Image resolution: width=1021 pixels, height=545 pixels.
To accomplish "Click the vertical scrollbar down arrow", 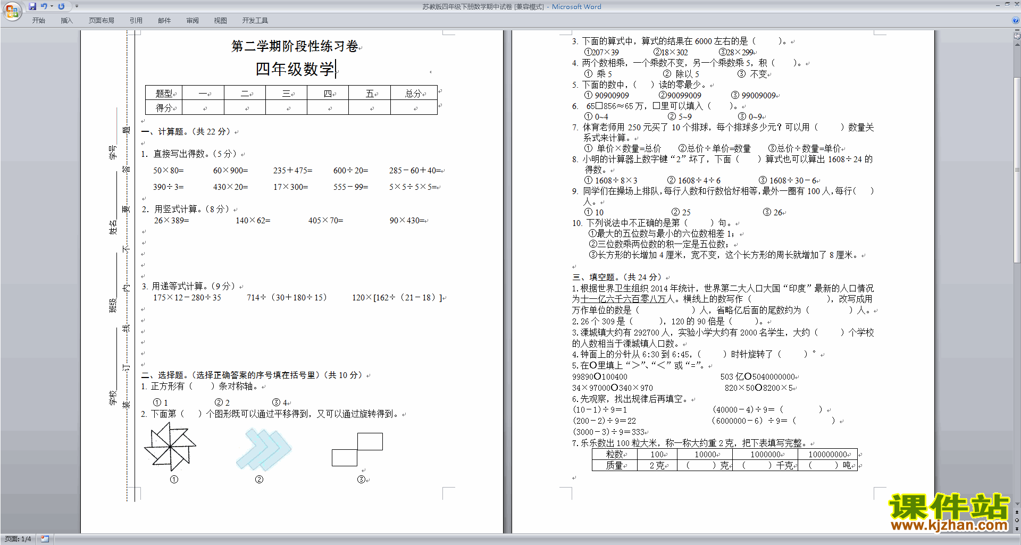I will pos(1017,504).
